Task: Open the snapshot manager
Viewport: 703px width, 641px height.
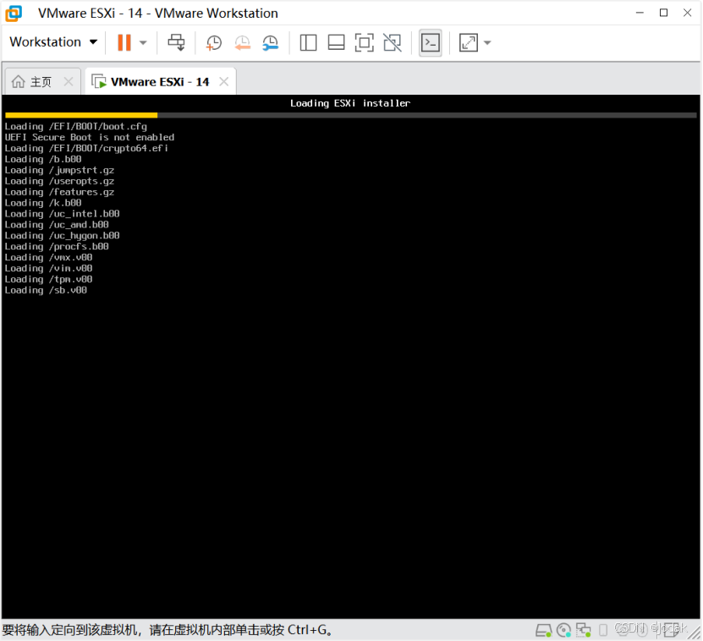Action: [271, 43]
